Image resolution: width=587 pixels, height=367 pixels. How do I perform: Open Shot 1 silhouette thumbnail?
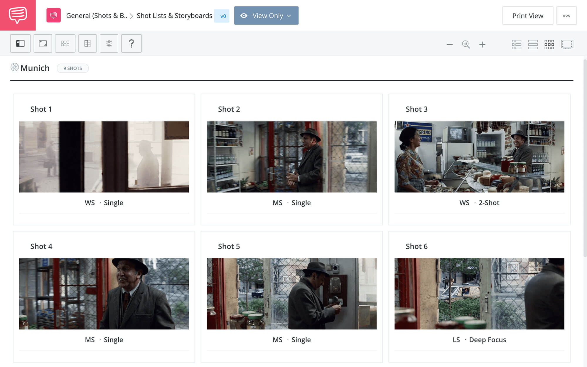(104, 157)
